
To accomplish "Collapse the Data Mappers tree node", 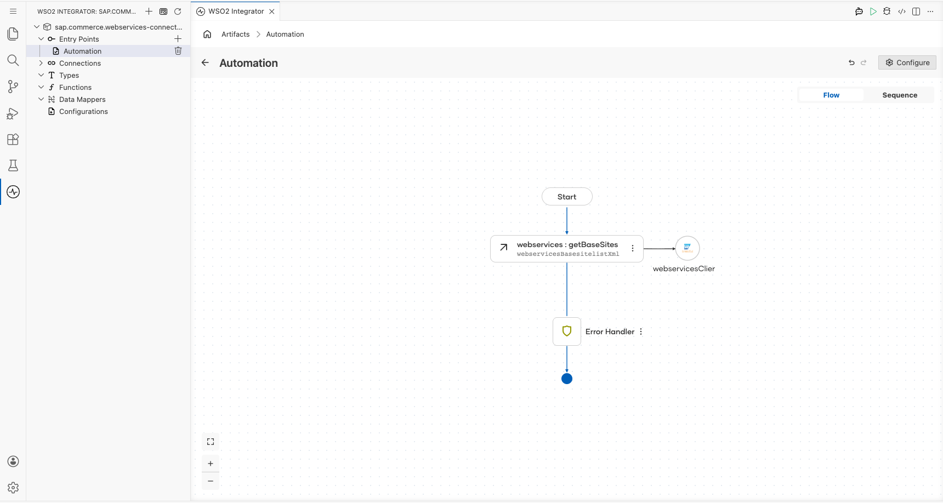I will [x=41, y=99].
